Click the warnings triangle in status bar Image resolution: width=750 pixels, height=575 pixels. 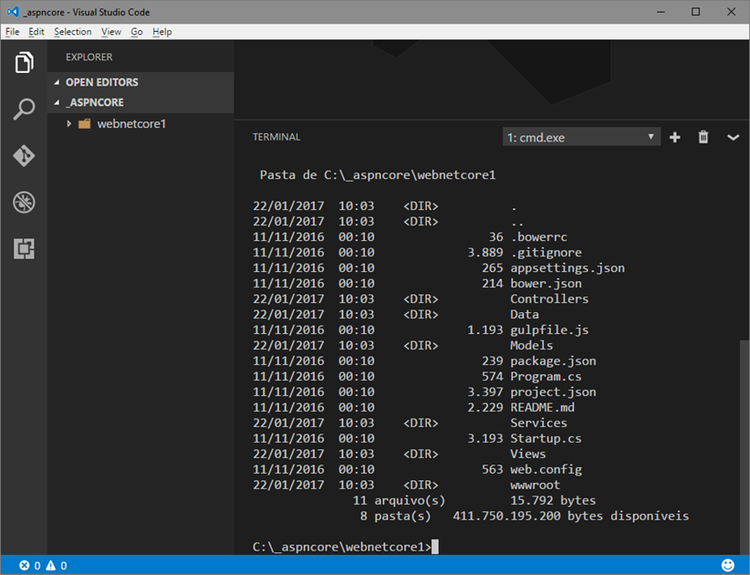click(x=51, y=566)
